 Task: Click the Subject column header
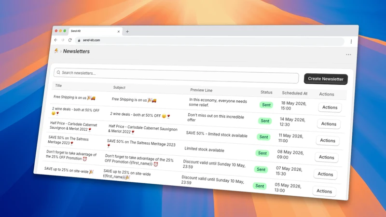coord(119,87)
